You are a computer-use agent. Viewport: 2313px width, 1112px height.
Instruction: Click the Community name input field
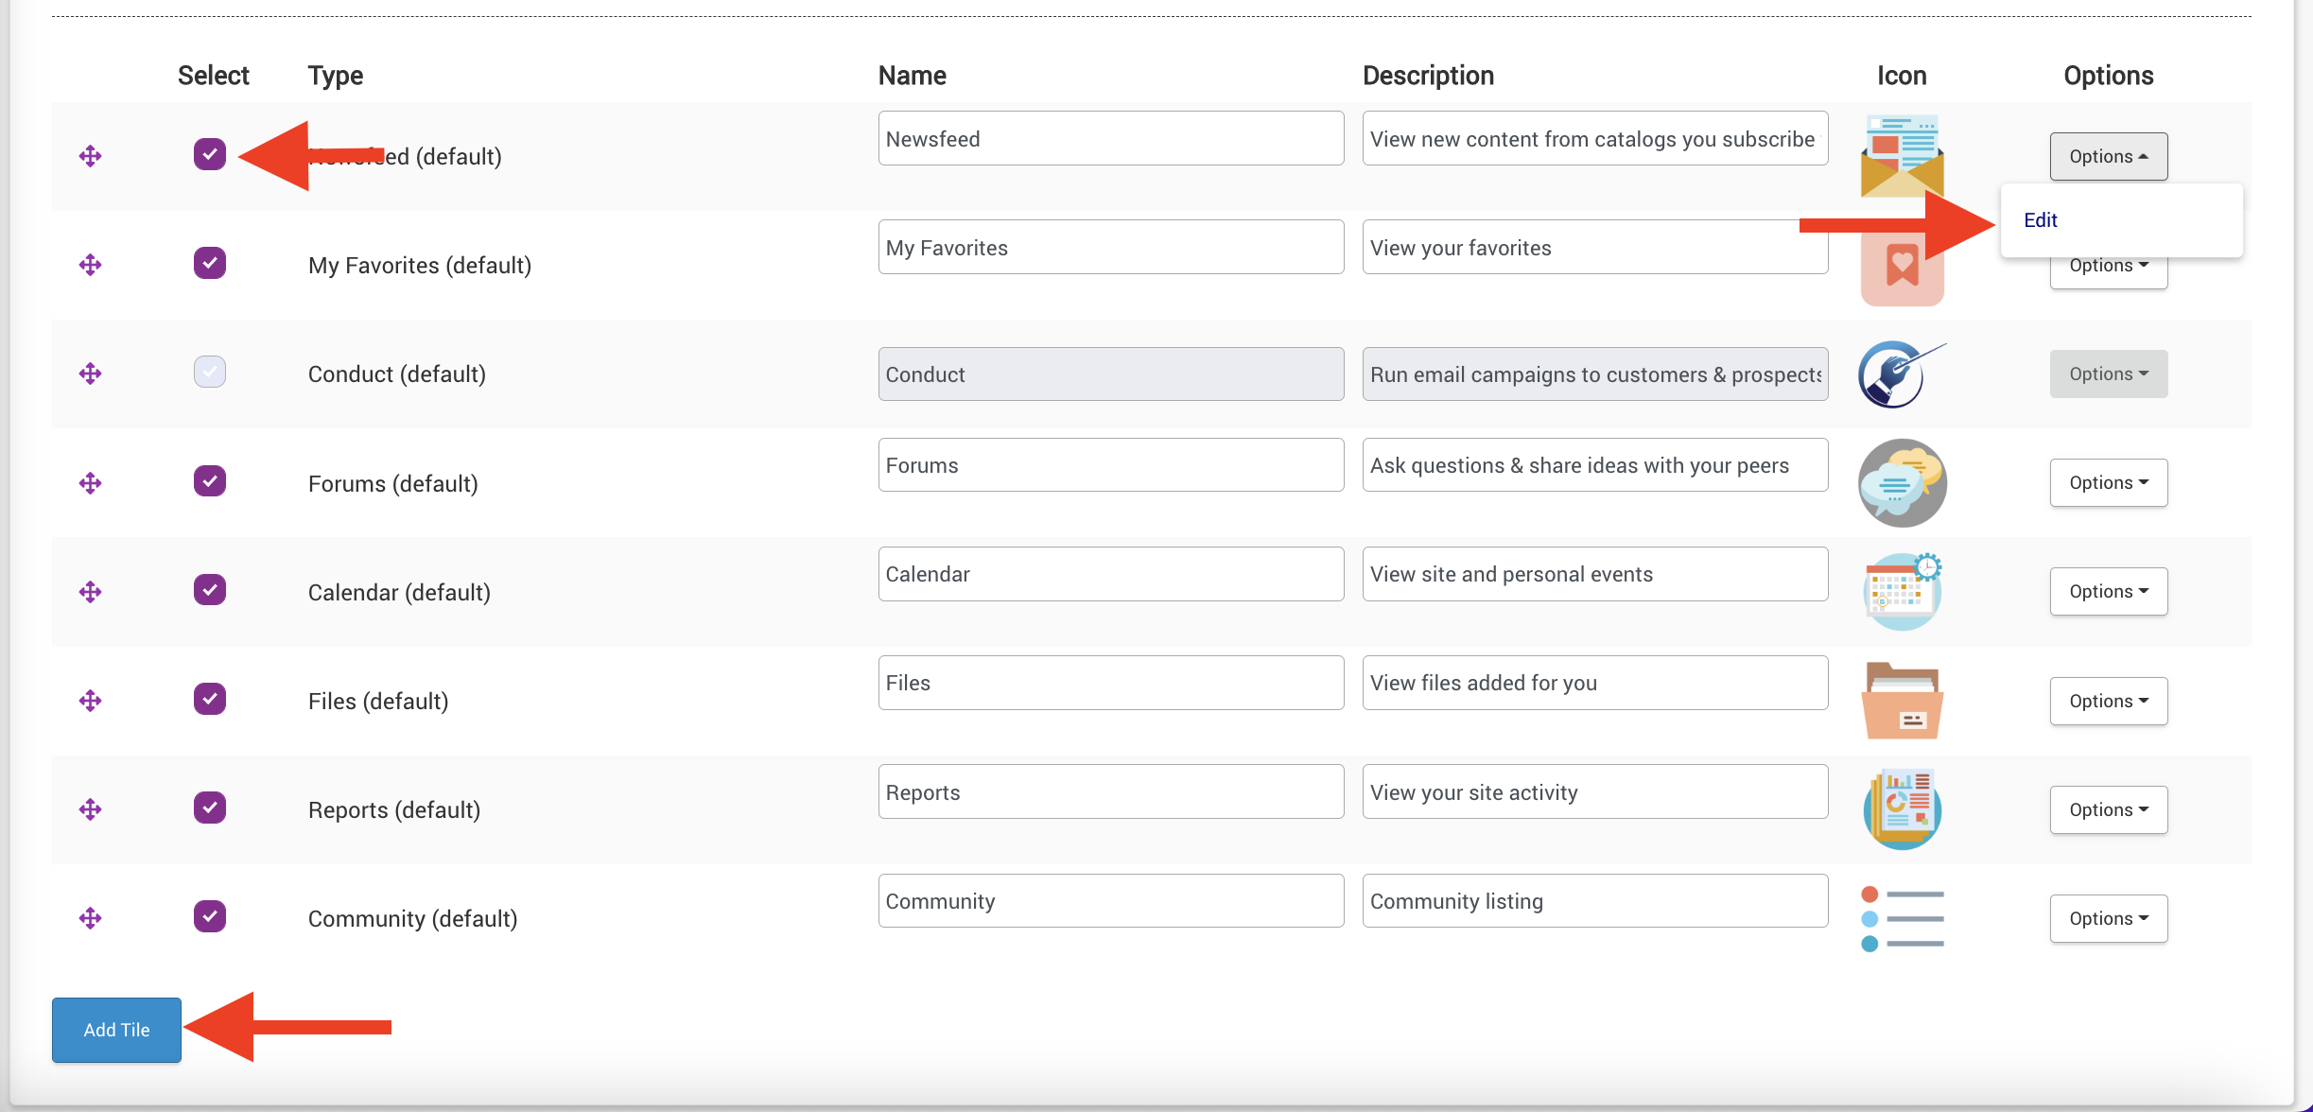pos(1111,900)
